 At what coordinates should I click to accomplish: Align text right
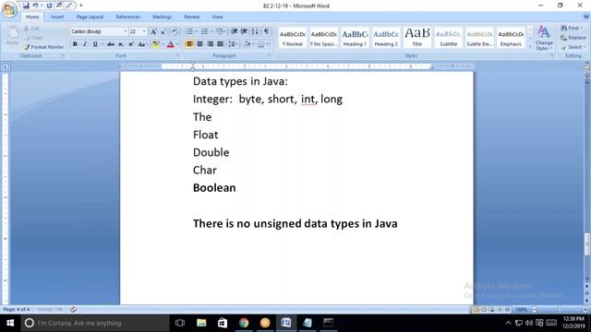(210, 44)
